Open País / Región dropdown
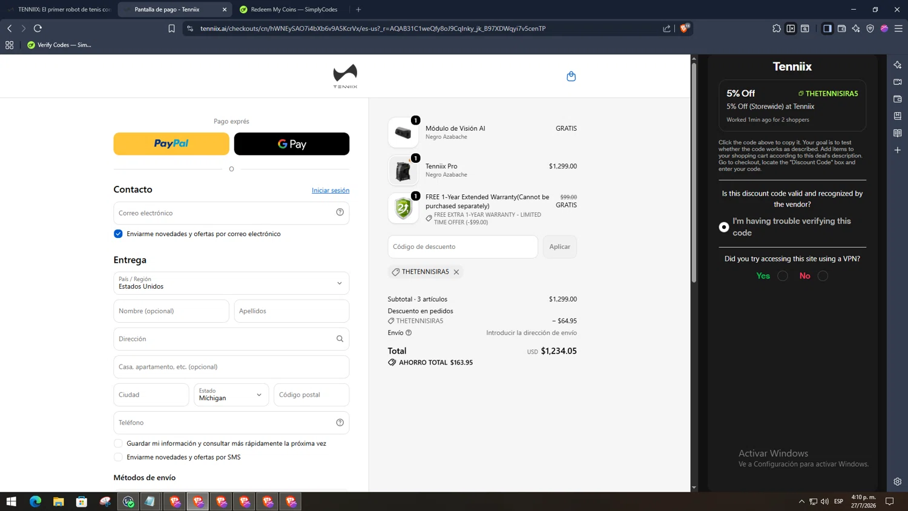This screenshot has width=908, height=511. point(231,283)
